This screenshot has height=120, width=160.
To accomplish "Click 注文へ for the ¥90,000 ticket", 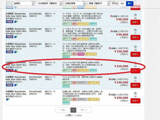I will click(x=135, y=22).
